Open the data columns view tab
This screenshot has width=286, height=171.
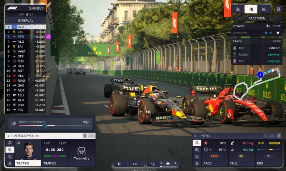click(264, 9)
